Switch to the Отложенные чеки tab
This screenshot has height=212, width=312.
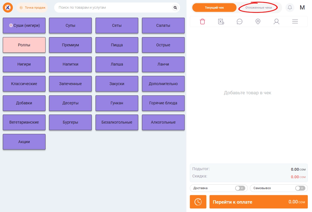pos(258,8)
